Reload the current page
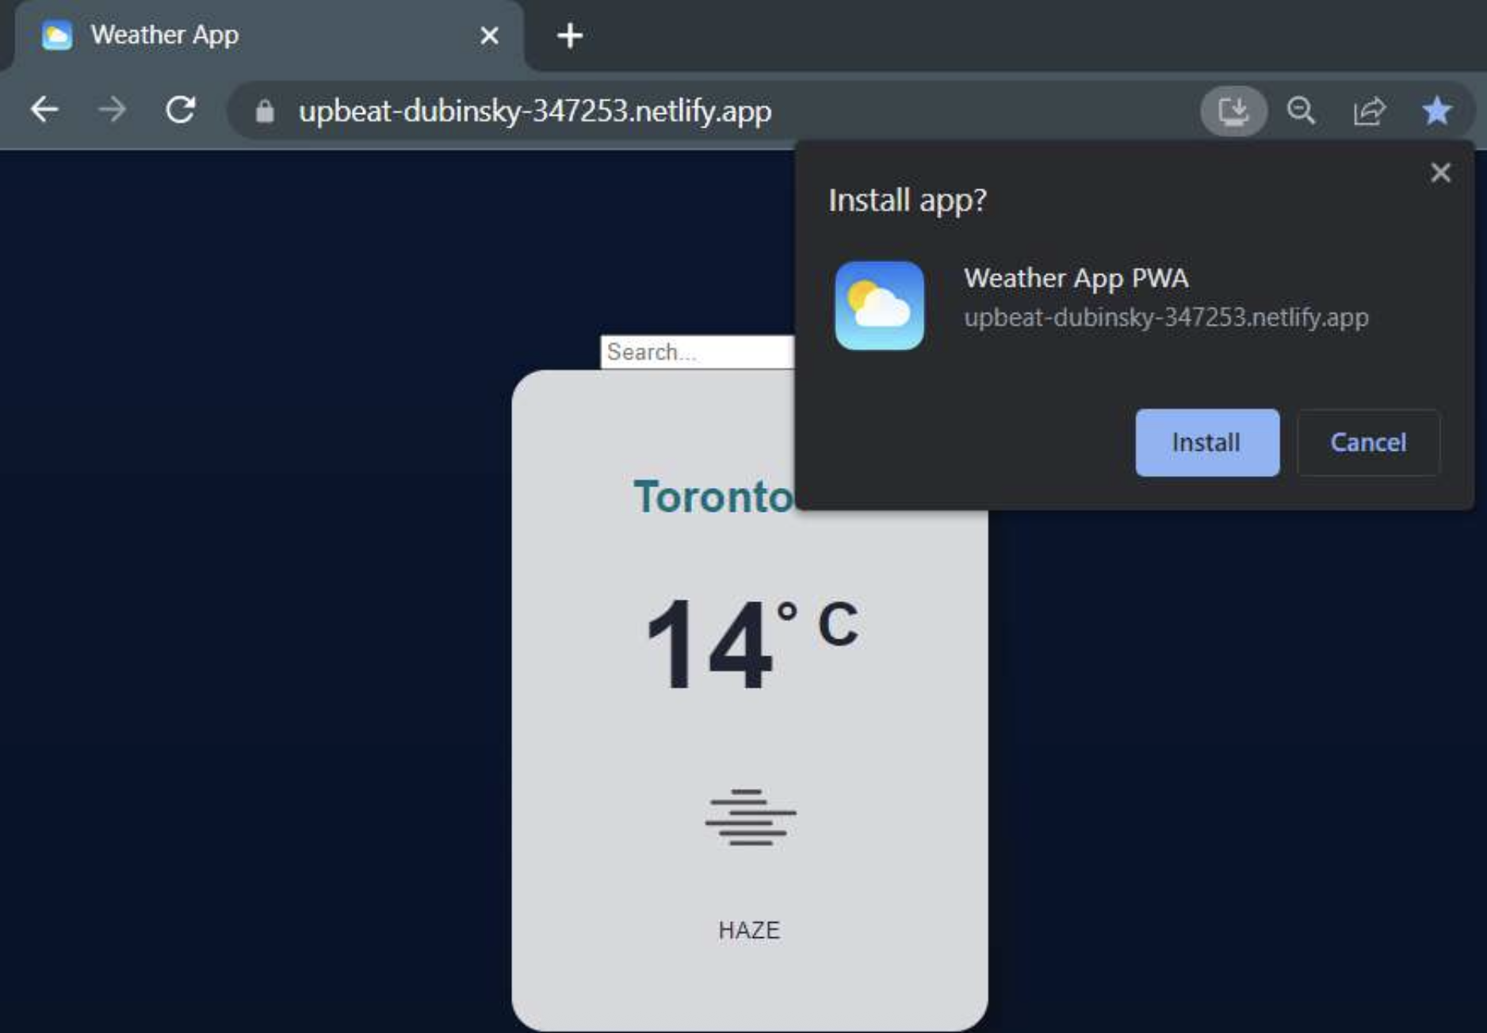This screenshot has width=1487, height=1033. pos(181,109)
